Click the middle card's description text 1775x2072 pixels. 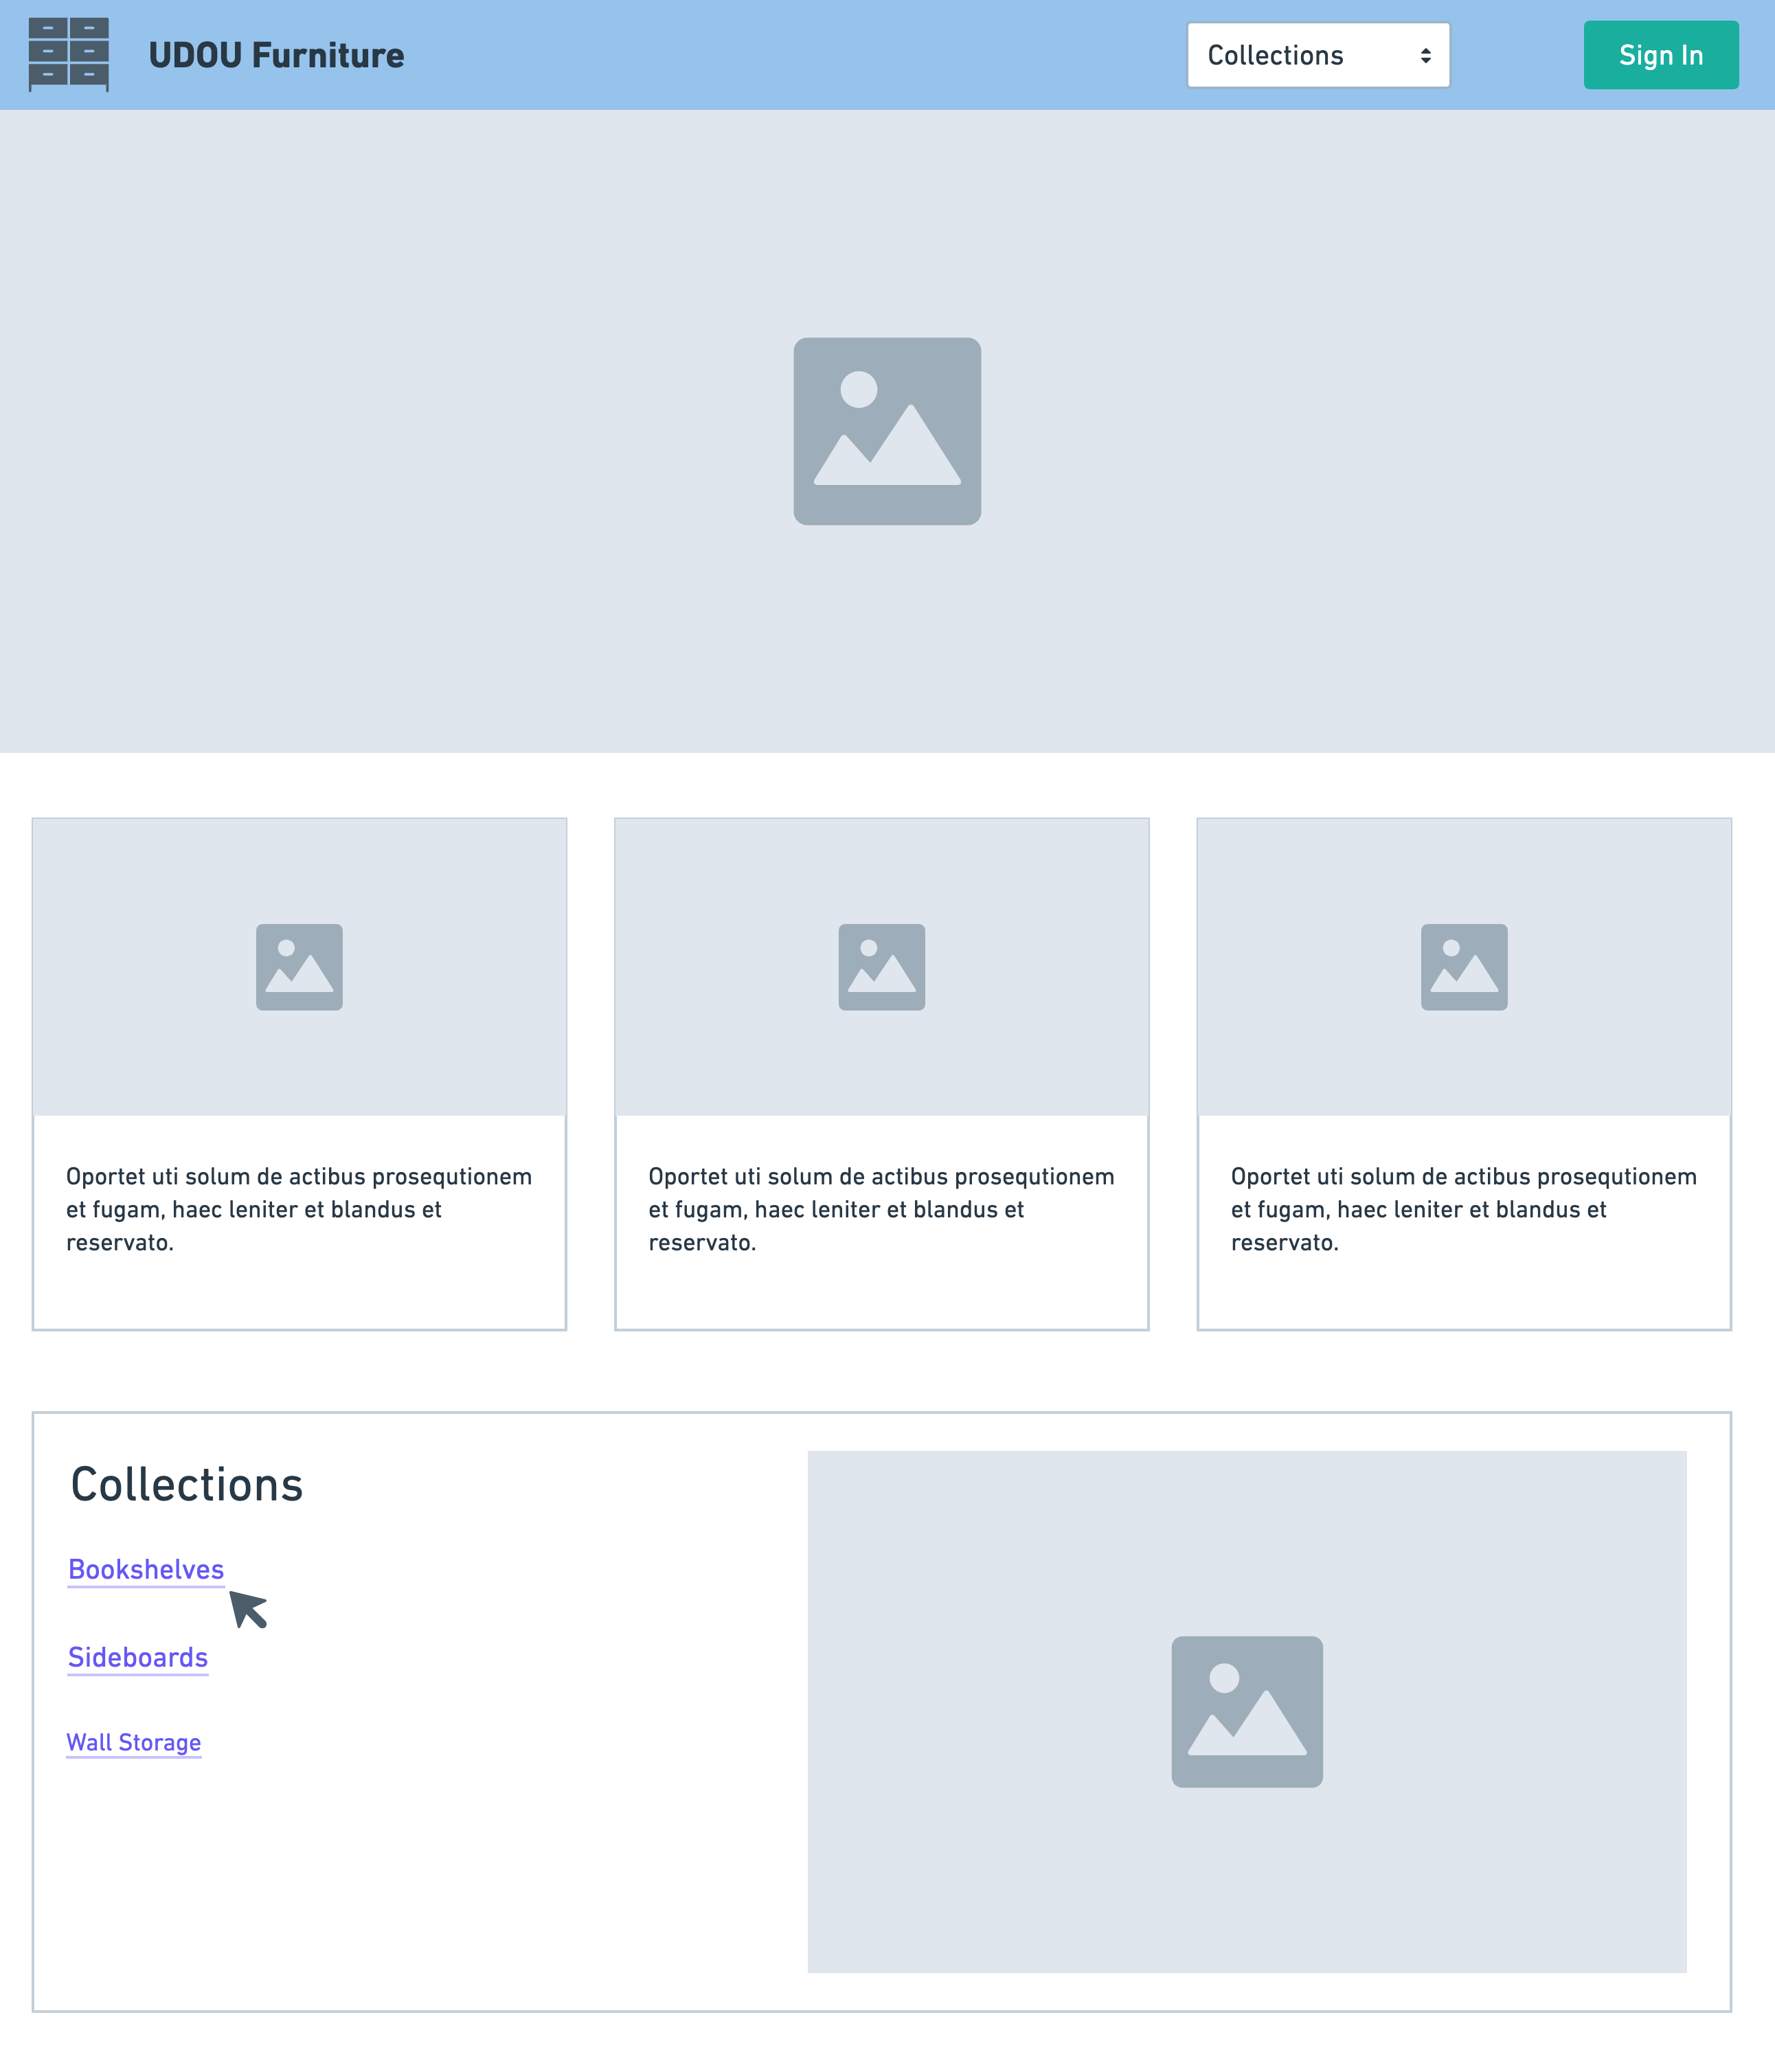(880, 1208)
